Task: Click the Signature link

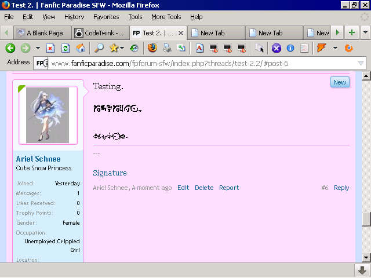Action: tap(110, 173)
